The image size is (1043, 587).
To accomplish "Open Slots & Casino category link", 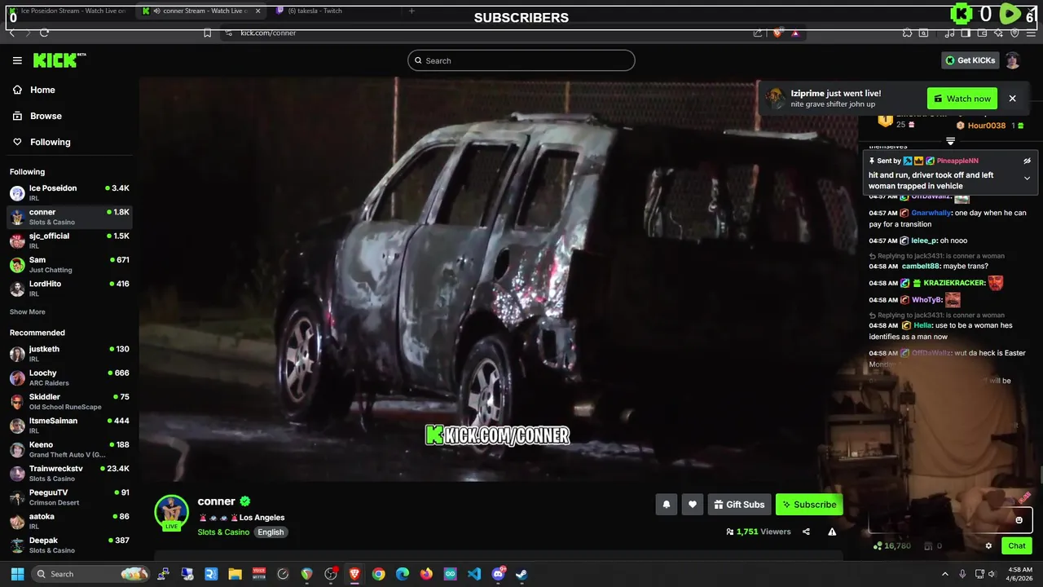I will point(223,532).
